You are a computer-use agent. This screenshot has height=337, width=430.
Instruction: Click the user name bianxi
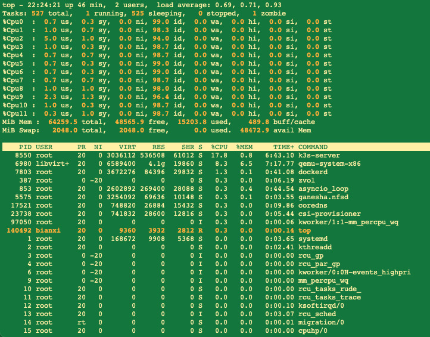(x=48, y=230)
